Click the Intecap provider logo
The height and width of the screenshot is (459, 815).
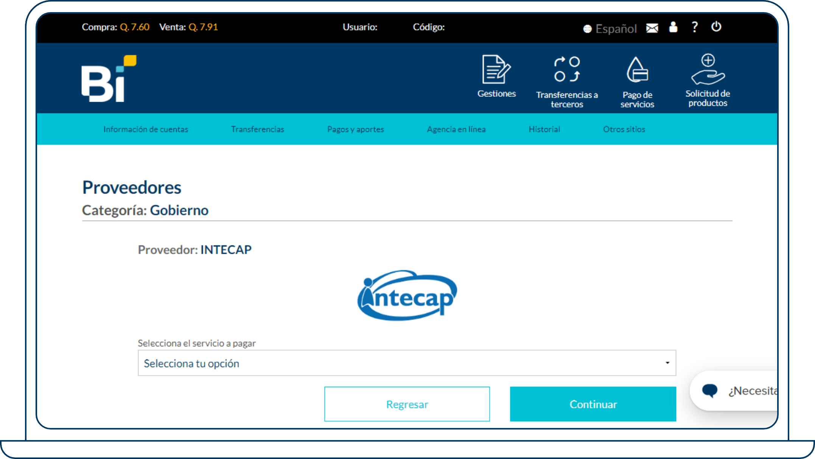click(x=407, y=295)
